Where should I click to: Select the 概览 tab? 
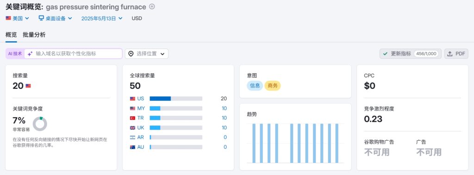[11, 35]
